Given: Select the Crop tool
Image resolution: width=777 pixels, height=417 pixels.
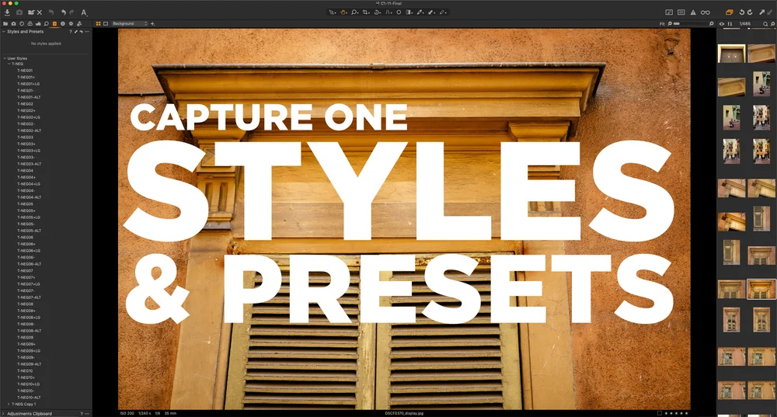Looking at the screenshot, I should [x=366, y=12].
